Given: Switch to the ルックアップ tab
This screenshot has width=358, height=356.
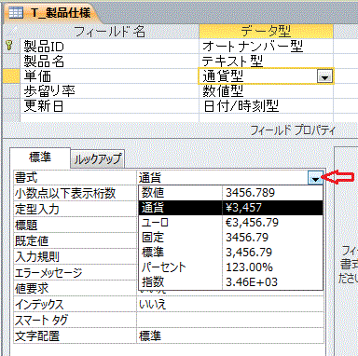Looking at the screenshot, I should pos(97,159).
